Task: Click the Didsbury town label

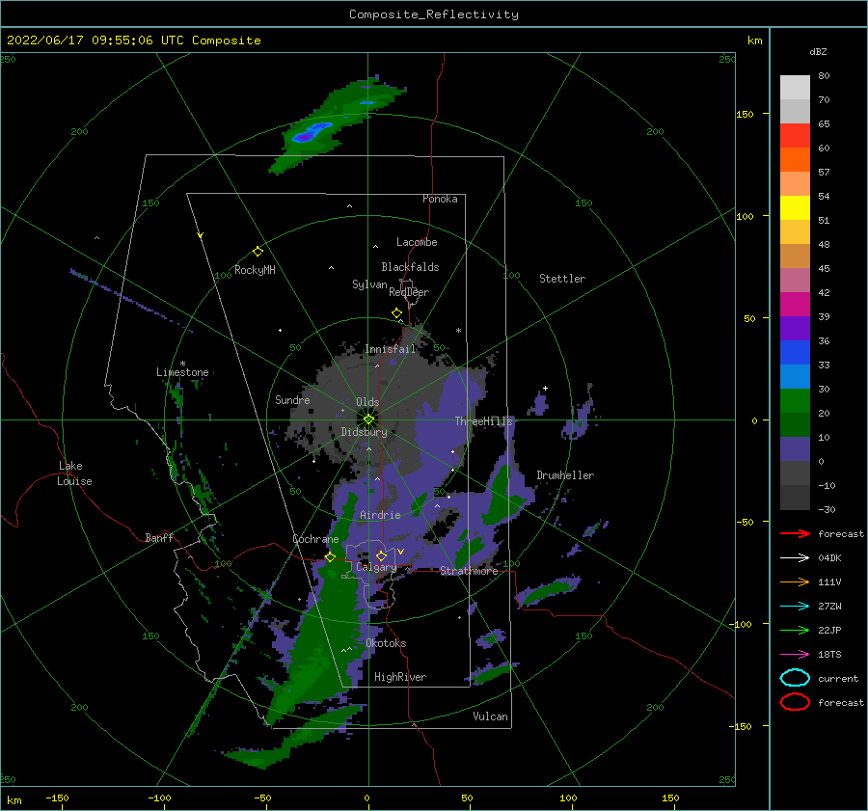Action: click(365, 432)
